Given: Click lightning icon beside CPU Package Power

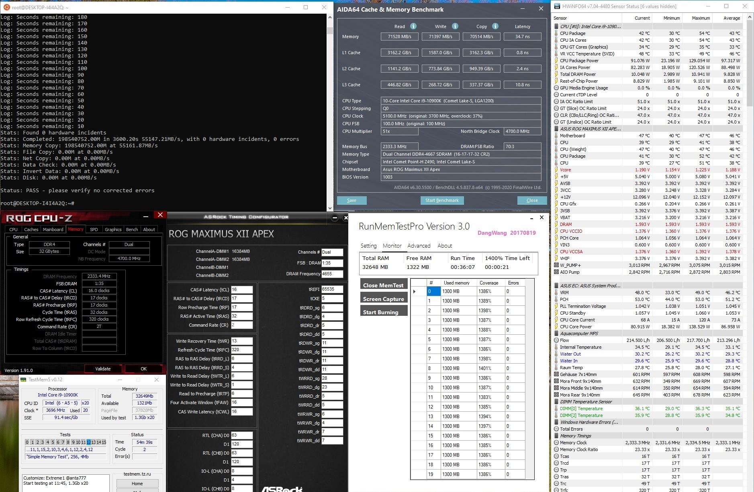Looking at the screenshot, I should point(556,61).
